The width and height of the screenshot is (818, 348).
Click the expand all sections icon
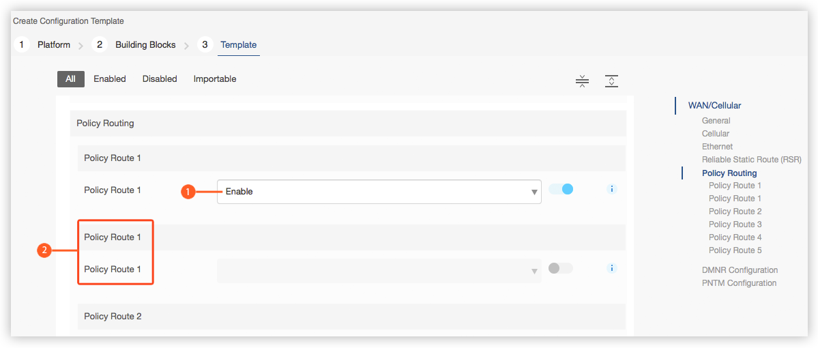(611, 81)
